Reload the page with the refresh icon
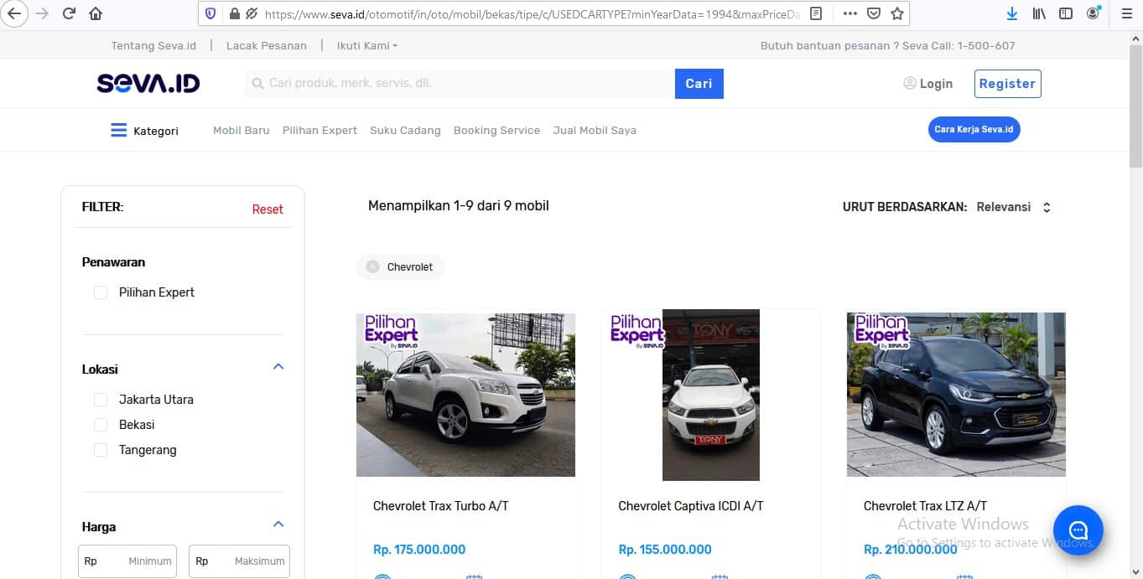Viewport: 1143px width, 579px height. point(70,13)
